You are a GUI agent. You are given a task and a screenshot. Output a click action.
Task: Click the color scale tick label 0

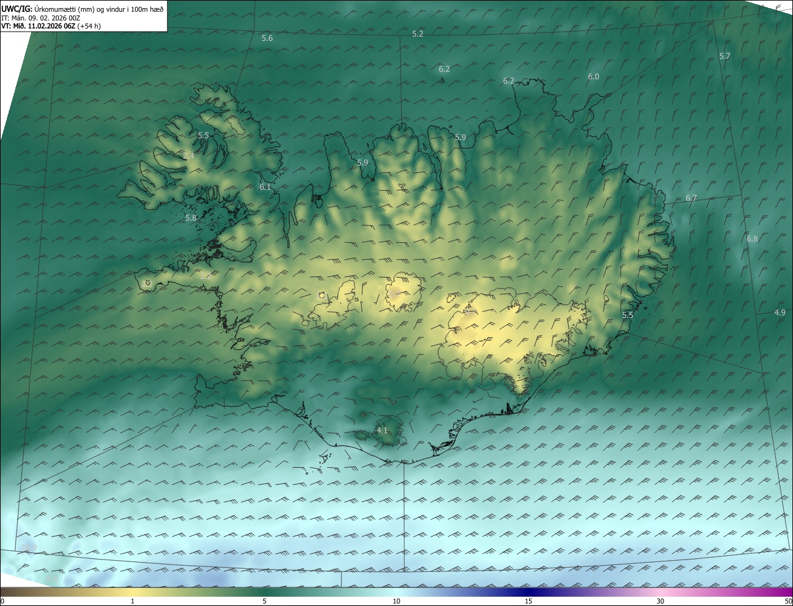2,602
